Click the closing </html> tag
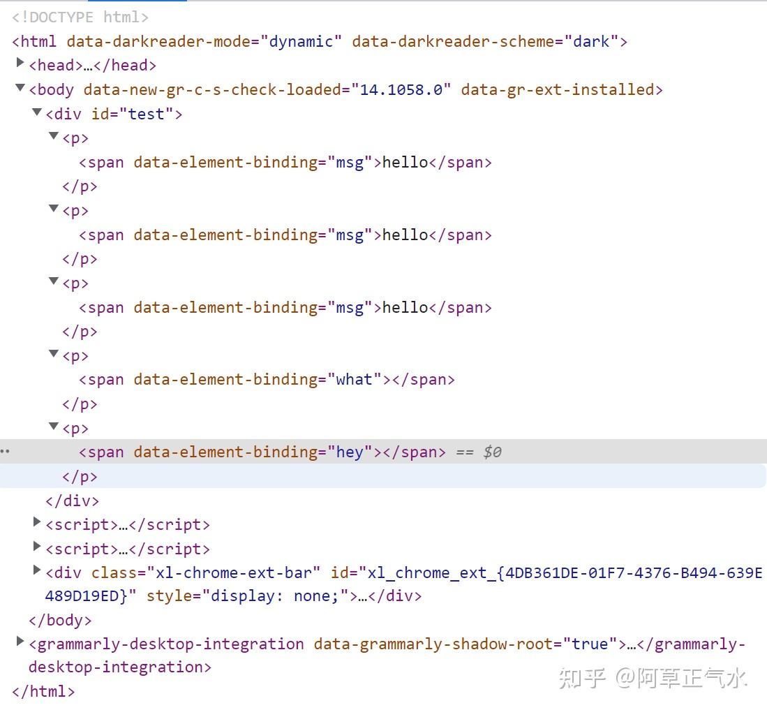The width and height of the screenshot is (767, 710). coord(43,691)
